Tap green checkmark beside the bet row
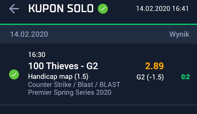Screen dimensions: 197x114 [14, 74]
